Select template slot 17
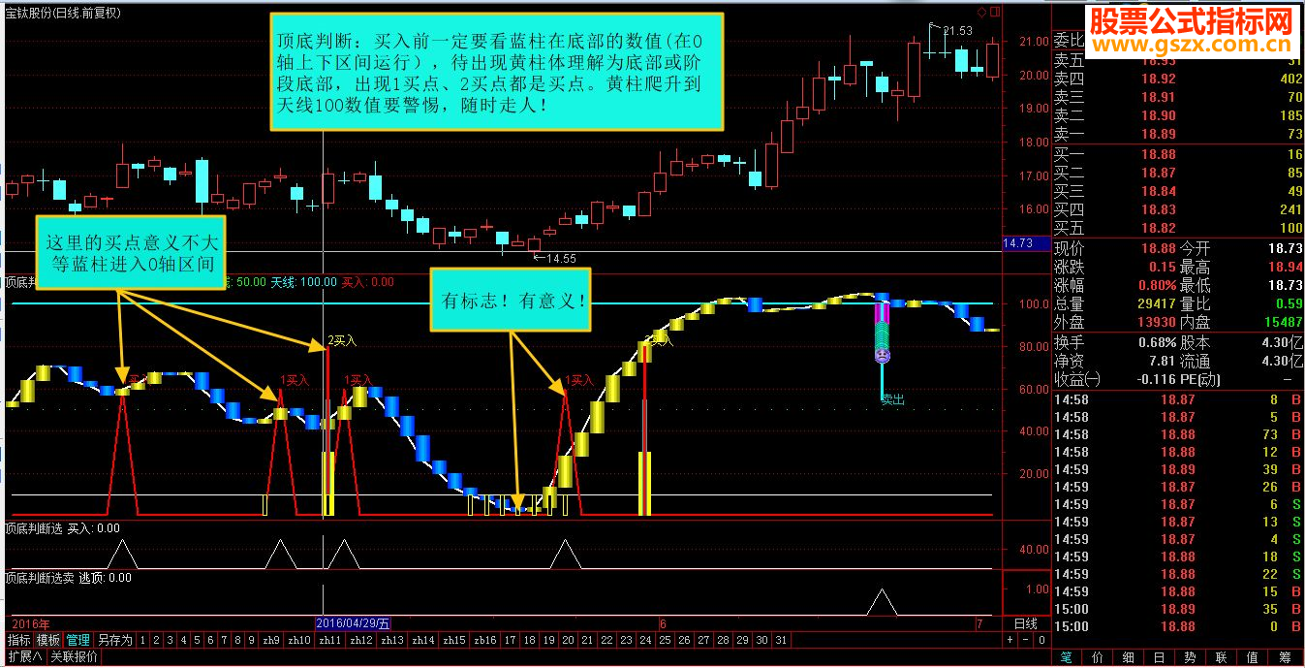 coord(511,640)
